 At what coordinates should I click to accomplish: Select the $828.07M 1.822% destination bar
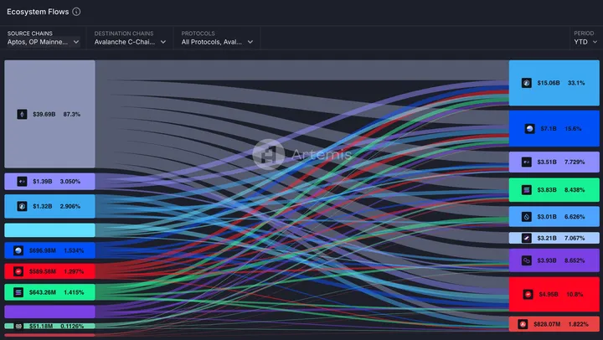click(x=554, y=324)
